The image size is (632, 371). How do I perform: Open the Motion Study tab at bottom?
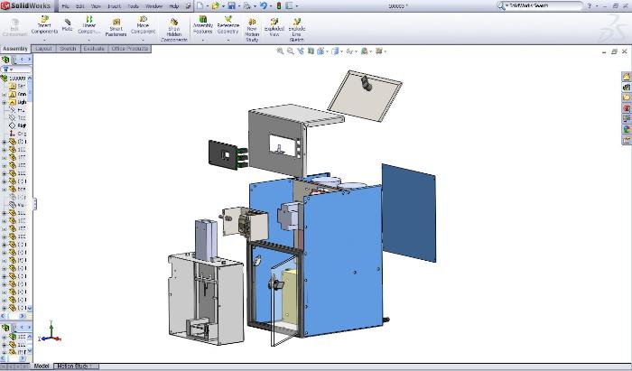click(76, 366)
